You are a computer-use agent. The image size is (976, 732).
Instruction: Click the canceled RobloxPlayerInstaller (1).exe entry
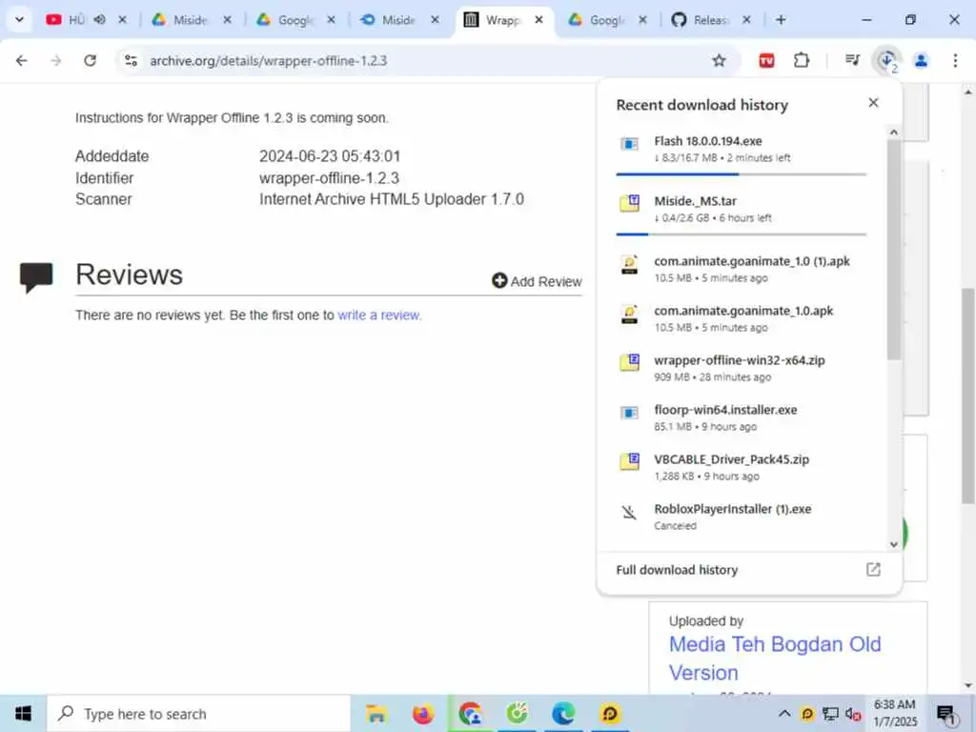741,517
